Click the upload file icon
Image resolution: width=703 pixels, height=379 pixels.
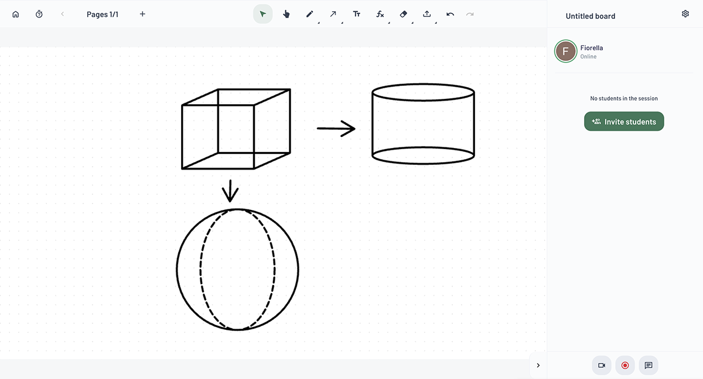coord(427,14)
